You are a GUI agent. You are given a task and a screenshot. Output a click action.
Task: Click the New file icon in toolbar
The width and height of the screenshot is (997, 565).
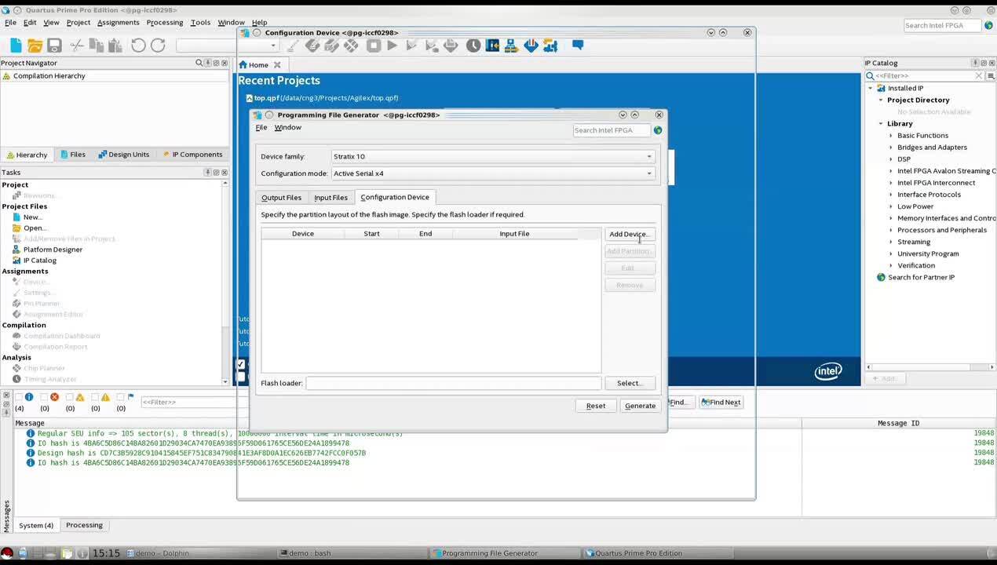pos(14,46)
